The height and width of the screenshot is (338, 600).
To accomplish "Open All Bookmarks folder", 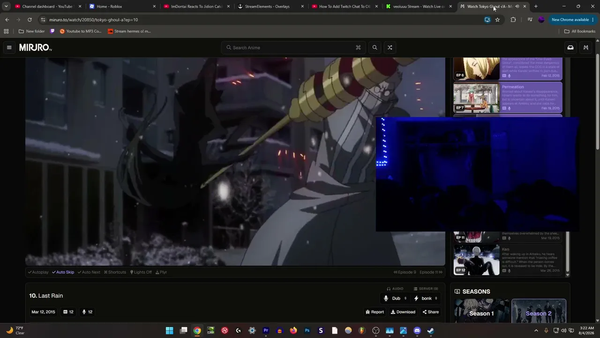I will [580, 31].
